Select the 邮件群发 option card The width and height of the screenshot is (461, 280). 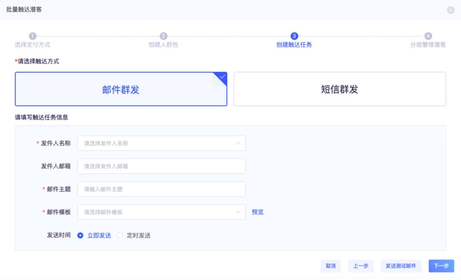[x=121, y=90]
